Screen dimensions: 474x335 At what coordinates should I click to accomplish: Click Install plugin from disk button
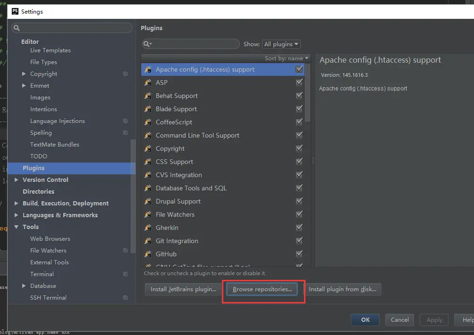tap(342, 289)
